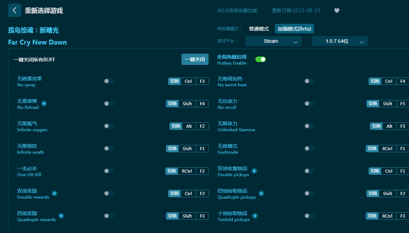Click 切换 button for Double rewards hotkey
This screenshot has height=233, width=409.
(174, 193)
